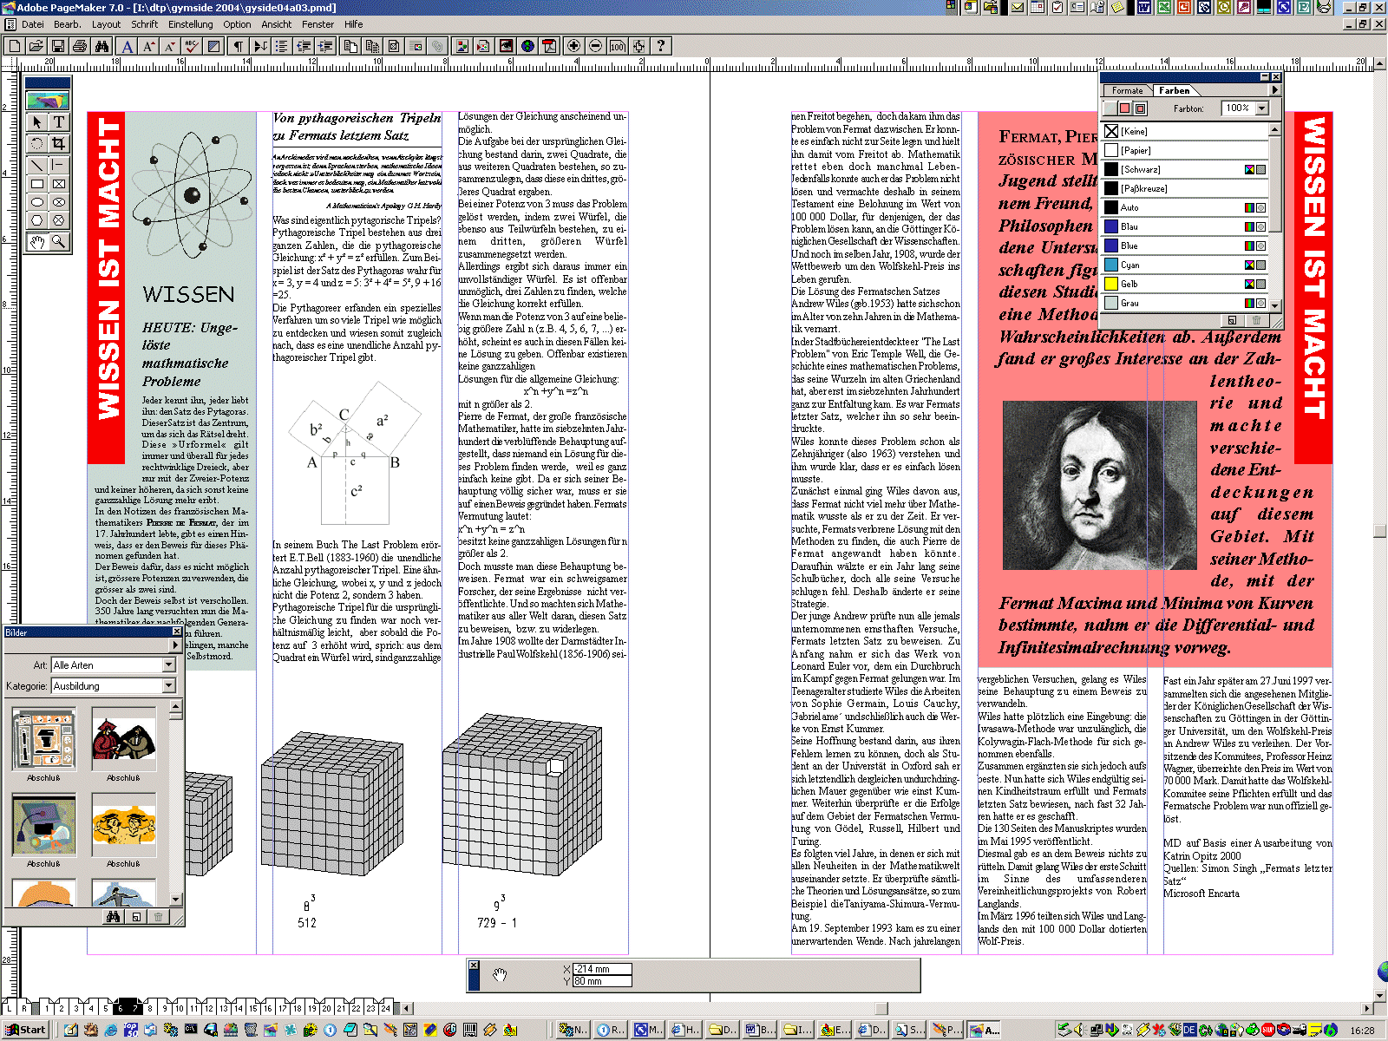
Task: Select the Ellipse tool
Action: tap(36, 202)
